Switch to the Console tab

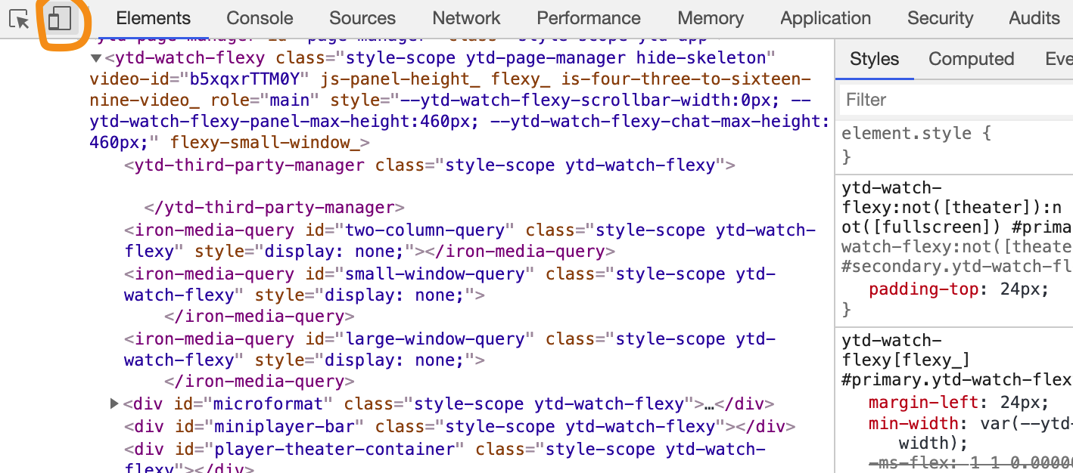click(x=260, y=18)
